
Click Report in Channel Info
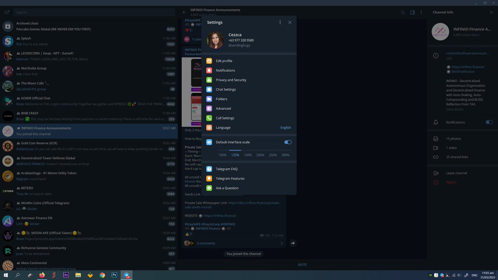coord(451,183)
